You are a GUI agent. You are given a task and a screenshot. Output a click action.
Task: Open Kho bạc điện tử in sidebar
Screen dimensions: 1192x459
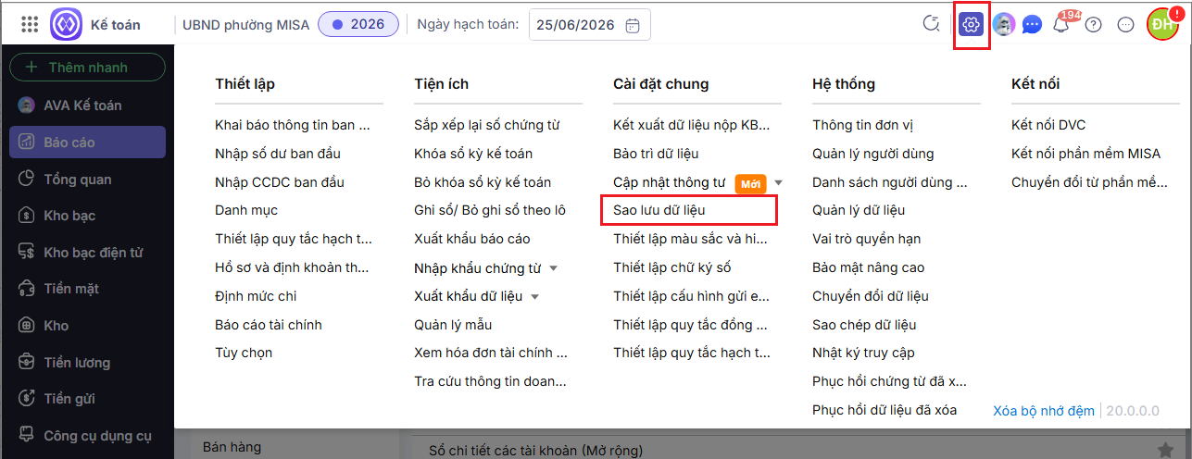click(87, 253)
